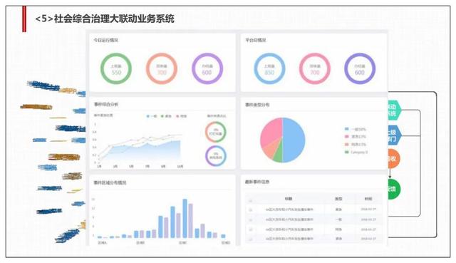Click the teal hexagon flowchart shape
Viewport: 456px width, 263px height.
point(394,110)
